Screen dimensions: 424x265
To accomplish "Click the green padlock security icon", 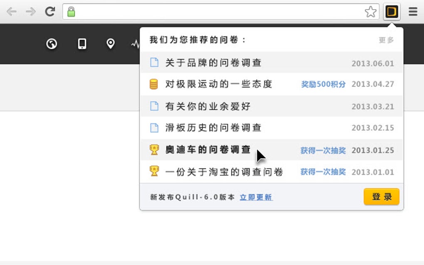I will coord(71,12).
